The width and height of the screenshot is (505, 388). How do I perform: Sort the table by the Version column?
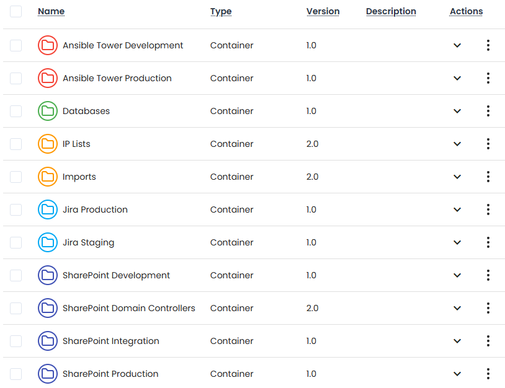coord(323,11)
